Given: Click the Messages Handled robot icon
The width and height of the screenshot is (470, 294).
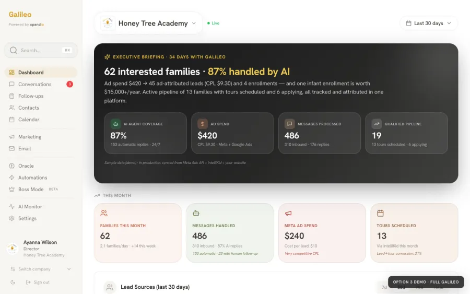Looking at the screenshot, I should click(x=196, y=213).
